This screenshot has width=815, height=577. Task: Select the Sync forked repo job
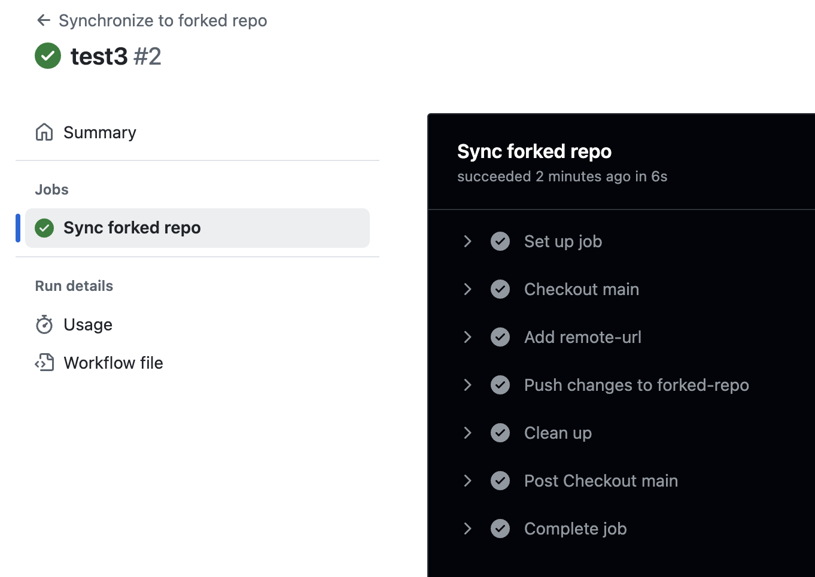[x=132, y=228]
